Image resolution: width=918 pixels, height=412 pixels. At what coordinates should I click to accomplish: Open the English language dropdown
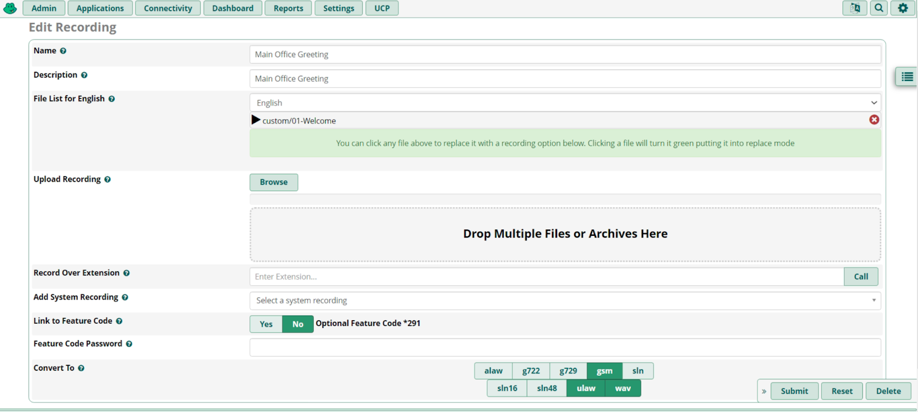pos(565,103)
